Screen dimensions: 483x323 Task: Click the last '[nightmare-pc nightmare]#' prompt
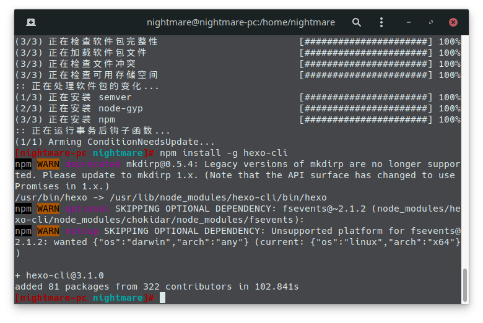pyautogui.click(x=84, y=298)
